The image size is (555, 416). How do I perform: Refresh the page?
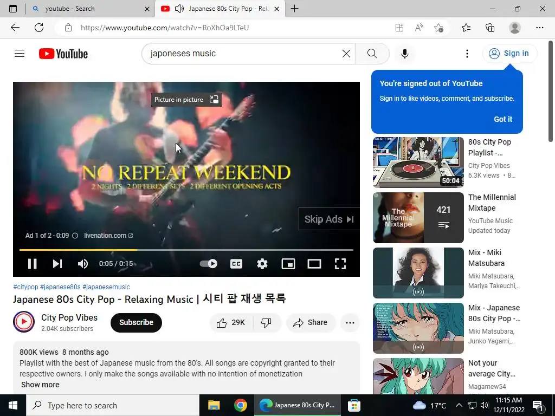(x=39, y=28)
